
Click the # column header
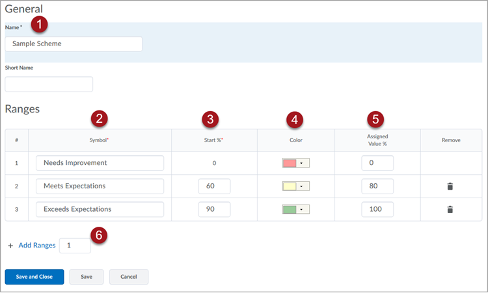16,140
